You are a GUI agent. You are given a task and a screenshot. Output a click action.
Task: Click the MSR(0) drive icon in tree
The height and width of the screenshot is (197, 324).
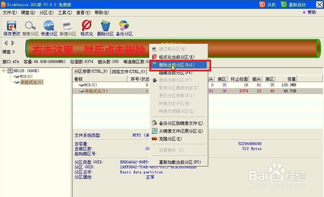[17, 76]
